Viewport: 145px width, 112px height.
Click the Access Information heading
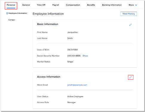pos(49,77)
